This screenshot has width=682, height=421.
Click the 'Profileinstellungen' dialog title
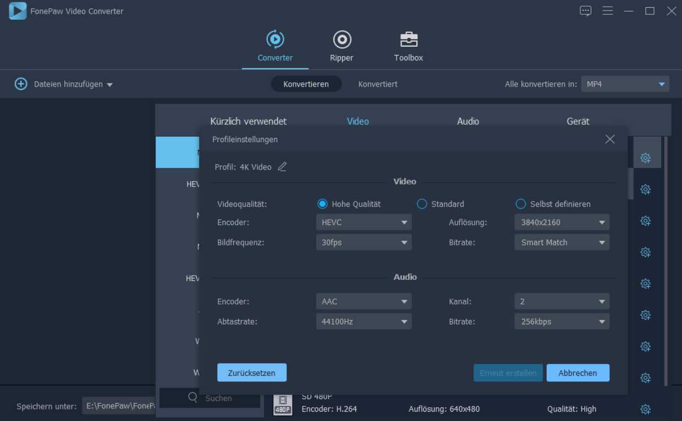[x=245, y=139]
